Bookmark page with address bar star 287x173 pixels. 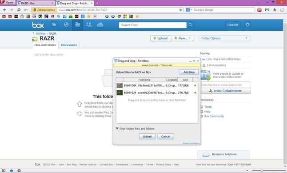pyautogui.click(x=181, y=10)
